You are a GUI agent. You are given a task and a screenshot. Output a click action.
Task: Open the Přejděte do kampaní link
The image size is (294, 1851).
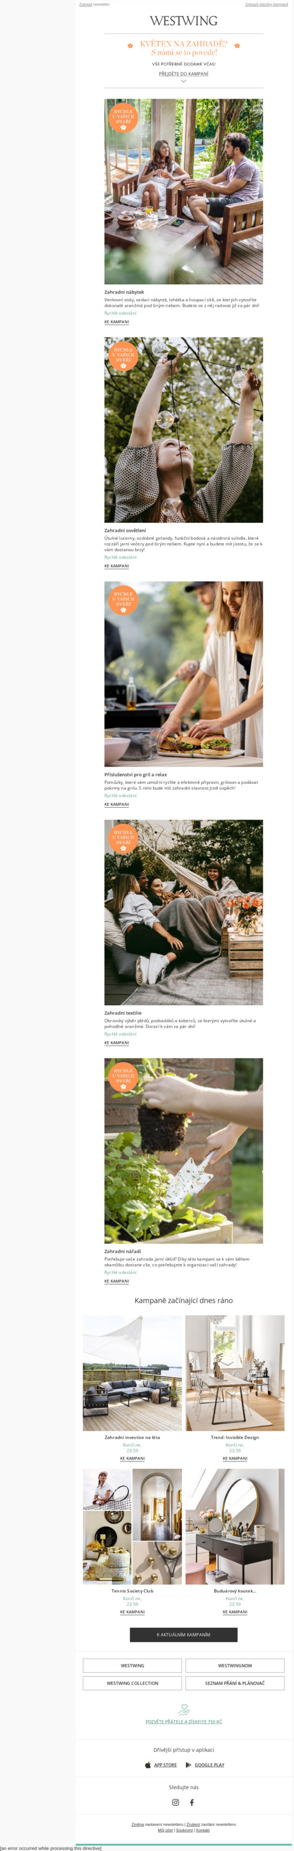(x=184, y=74)
